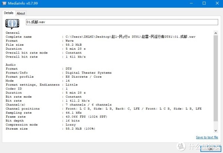Click the 'Stream size' label
The width and height of the screenshot is (223, 153).
pyautogui.click(x=17, y=129)
